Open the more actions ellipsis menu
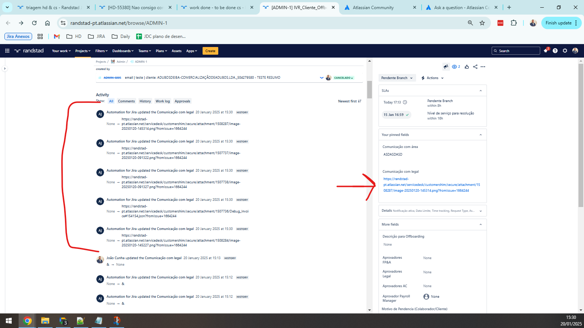 [483, 67]
